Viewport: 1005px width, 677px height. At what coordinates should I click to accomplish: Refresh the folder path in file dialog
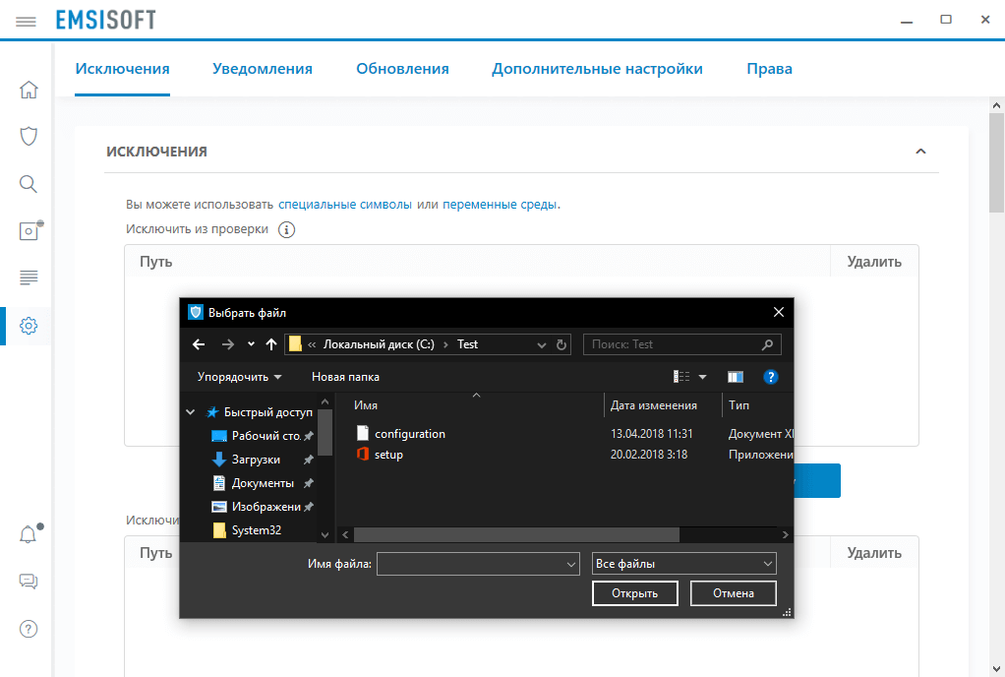[562, 344]
